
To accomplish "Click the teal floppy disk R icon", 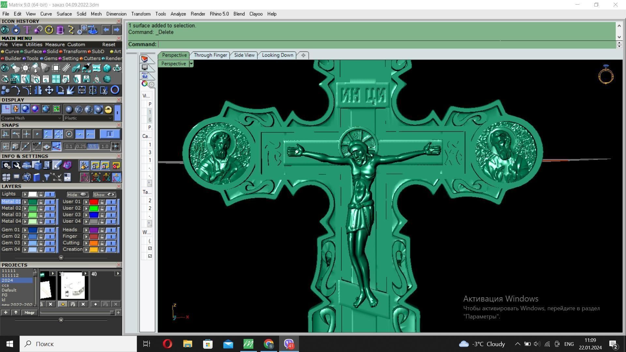I will pyautogui.click(x=86, y=79).
